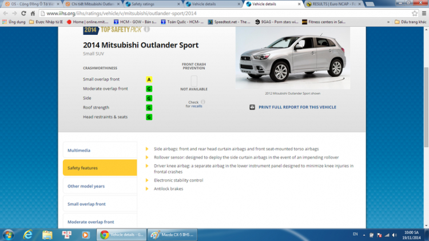429x241 pixels.
Task: Open the Dấu trang khác bookmarks folder
Action: coord(410,22)
